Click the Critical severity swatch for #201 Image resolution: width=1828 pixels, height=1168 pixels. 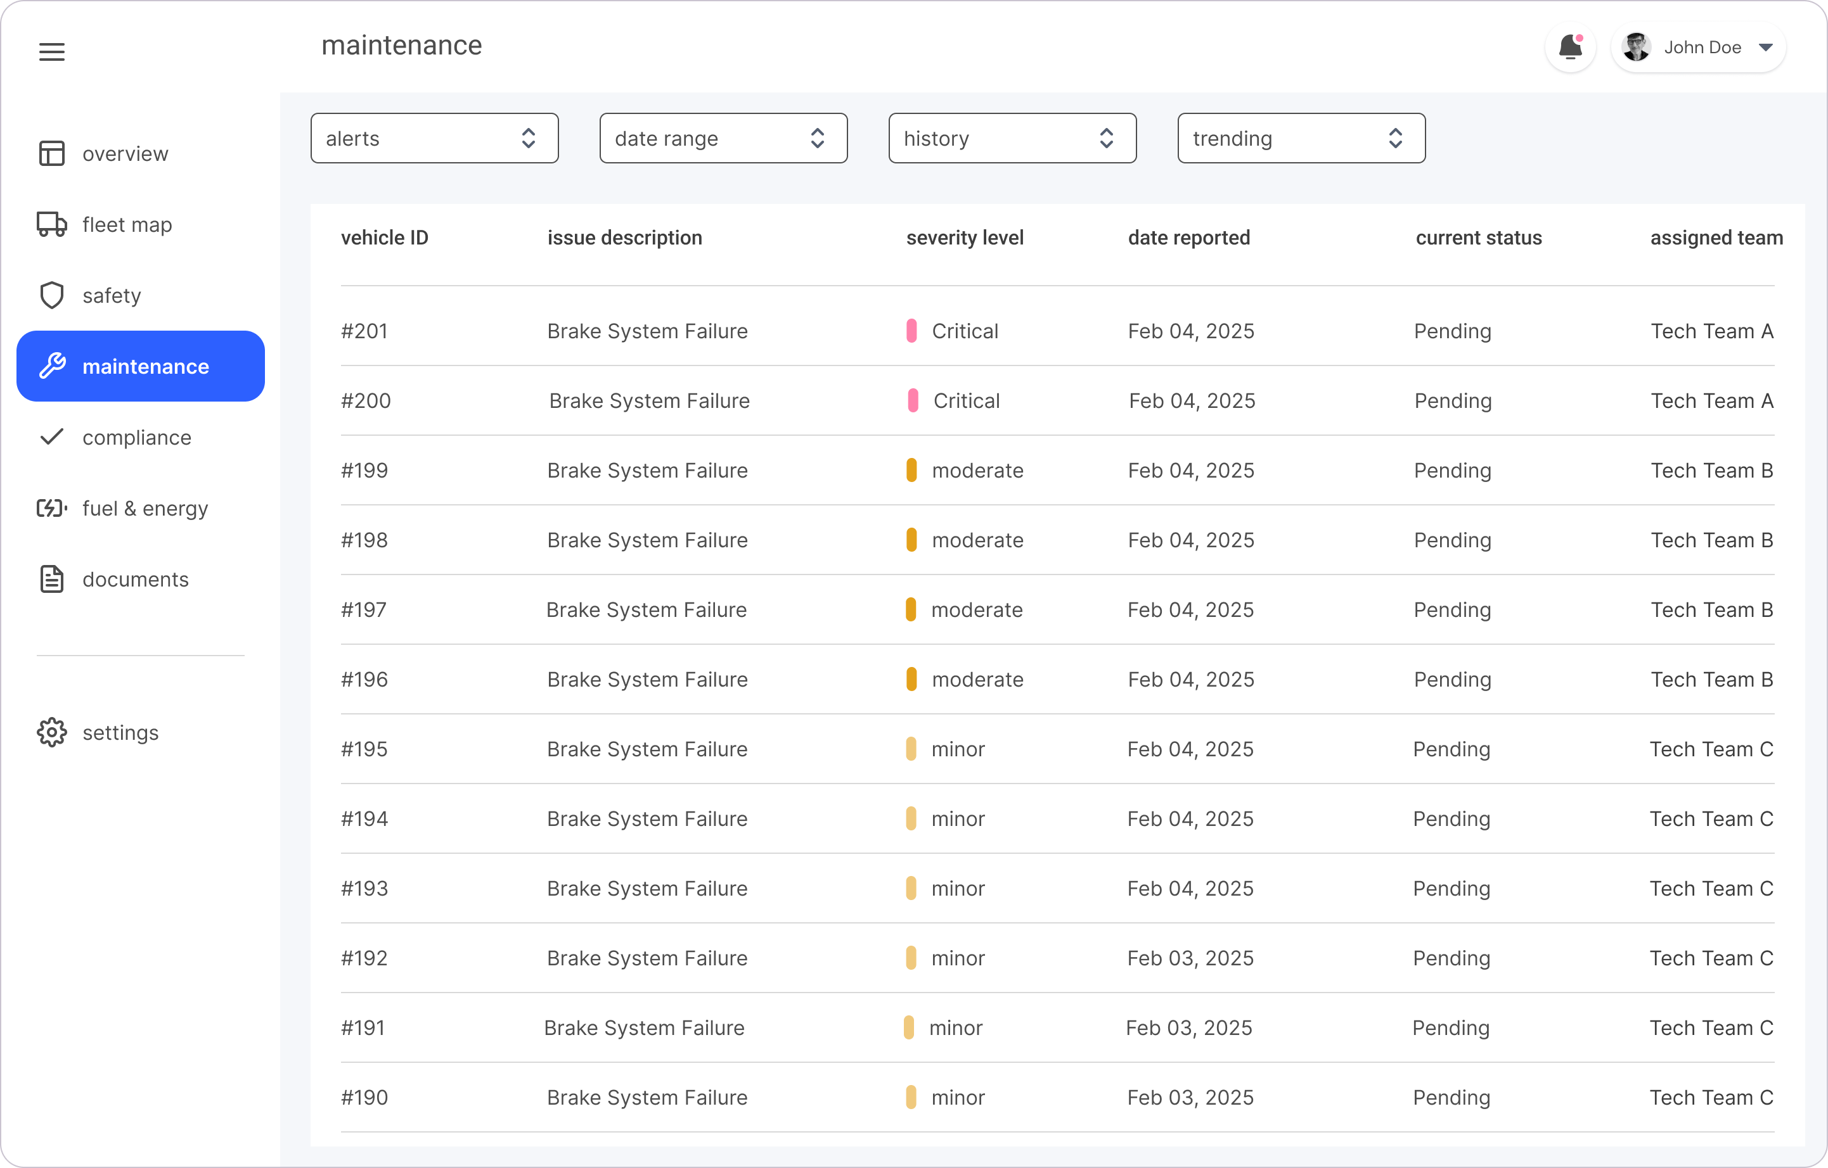click(x=911, y=331)
